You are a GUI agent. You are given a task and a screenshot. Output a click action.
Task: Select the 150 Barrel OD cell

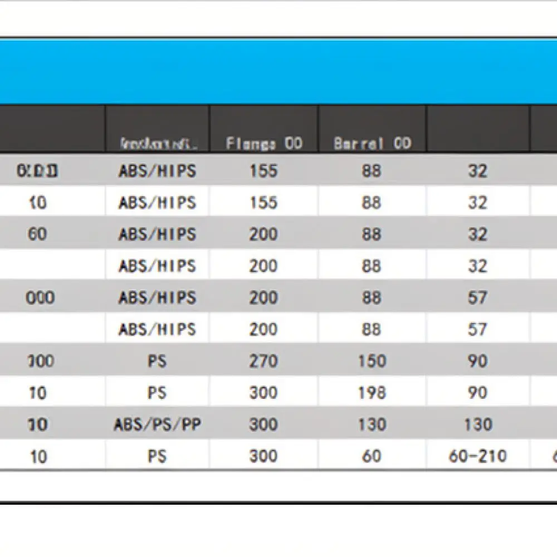pos(372,361)
